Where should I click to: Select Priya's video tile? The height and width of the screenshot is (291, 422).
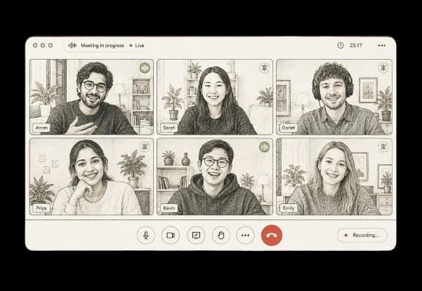pyautogui.click(x=91, y=177)
